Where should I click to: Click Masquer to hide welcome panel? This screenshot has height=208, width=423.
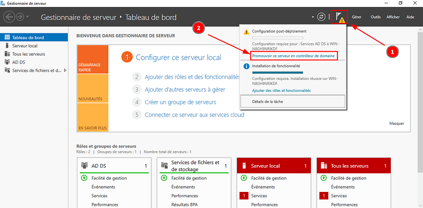pos(397,124)
